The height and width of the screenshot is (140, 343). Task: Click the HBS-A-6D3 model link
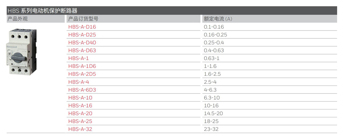(x=82, y=90)
